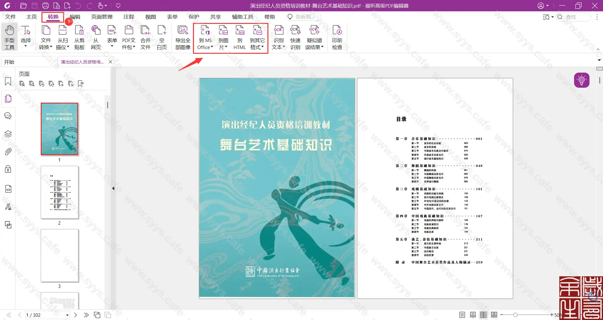Open the Bookmarks panel in sidebar
Screen dimensions: 603x320
[x=8, y=81]
